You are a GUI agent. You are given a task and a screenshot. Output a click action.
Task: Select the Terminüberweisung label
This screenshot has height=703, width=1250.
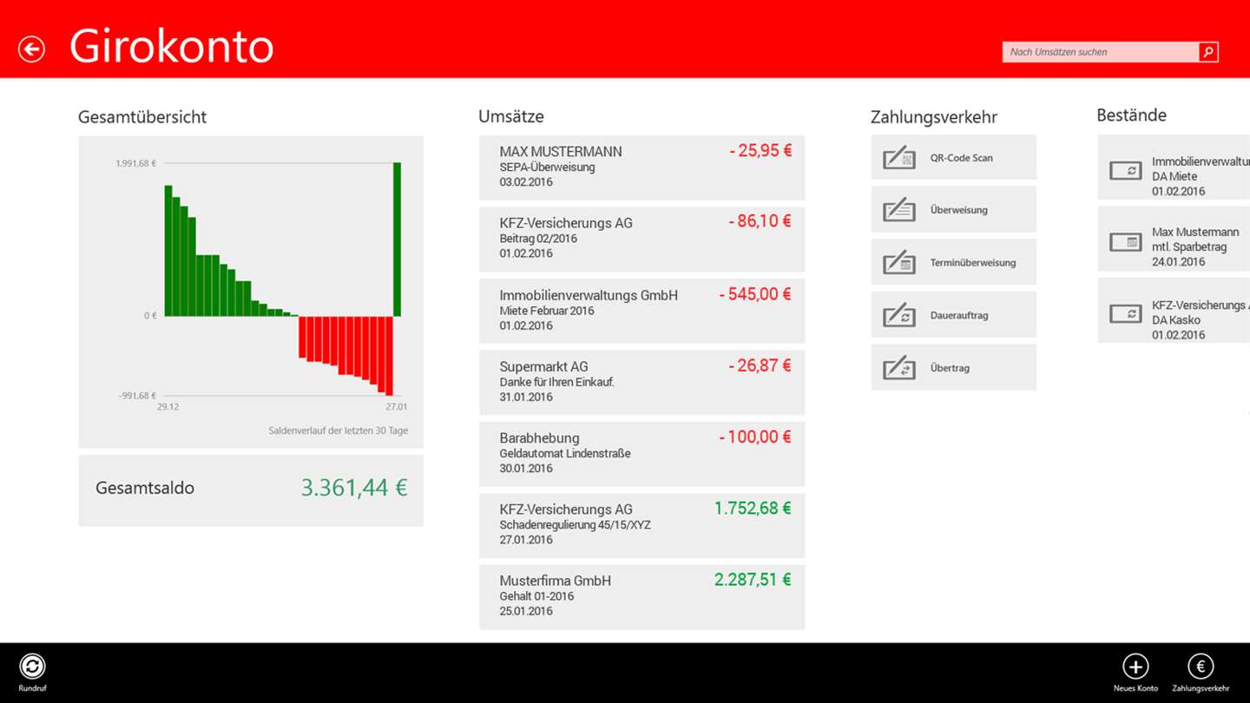[x=972, y=263]
